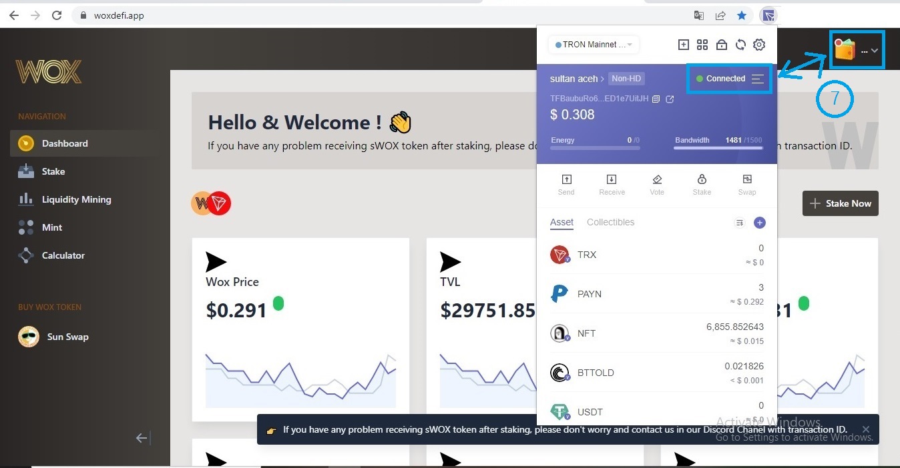Click the TVL value $29751.85
The height and width of the screenshot is (468, 900).
tap(488, 310)
